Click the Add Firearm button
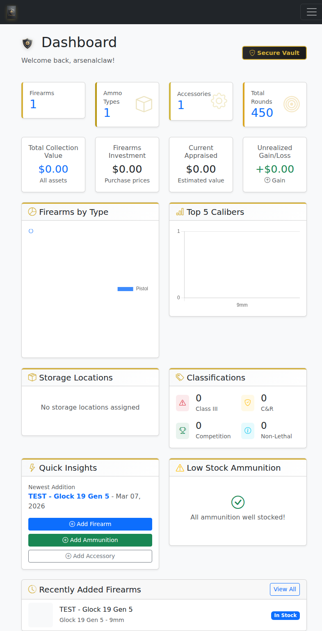 point(90,524)
